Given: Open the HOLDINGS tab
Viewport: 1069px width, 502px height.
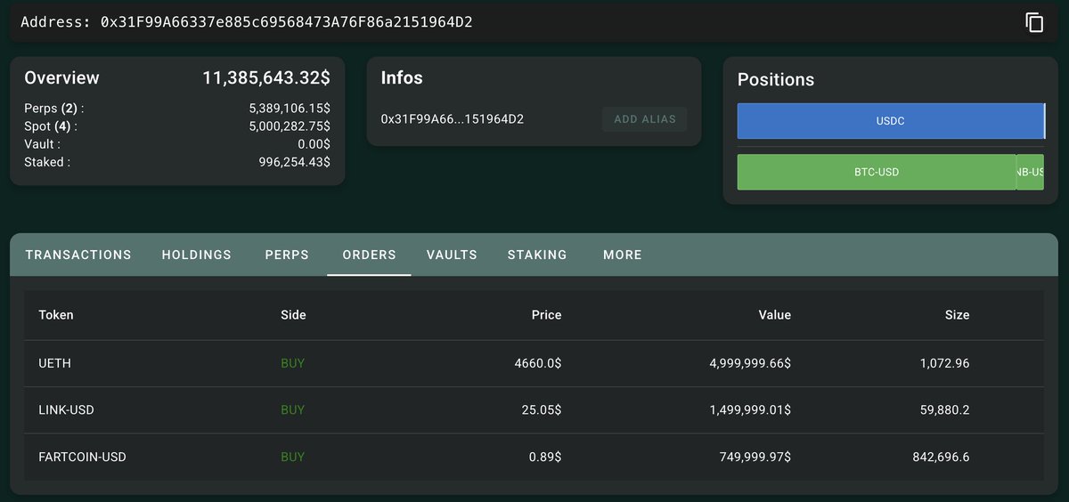Looking at the screenshot, I should [197, 255].
